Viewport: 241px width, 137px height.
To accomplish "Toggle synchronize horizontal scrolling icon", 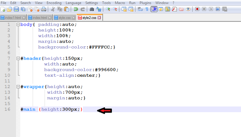I will pyautogui.click(x=131, y=9).
